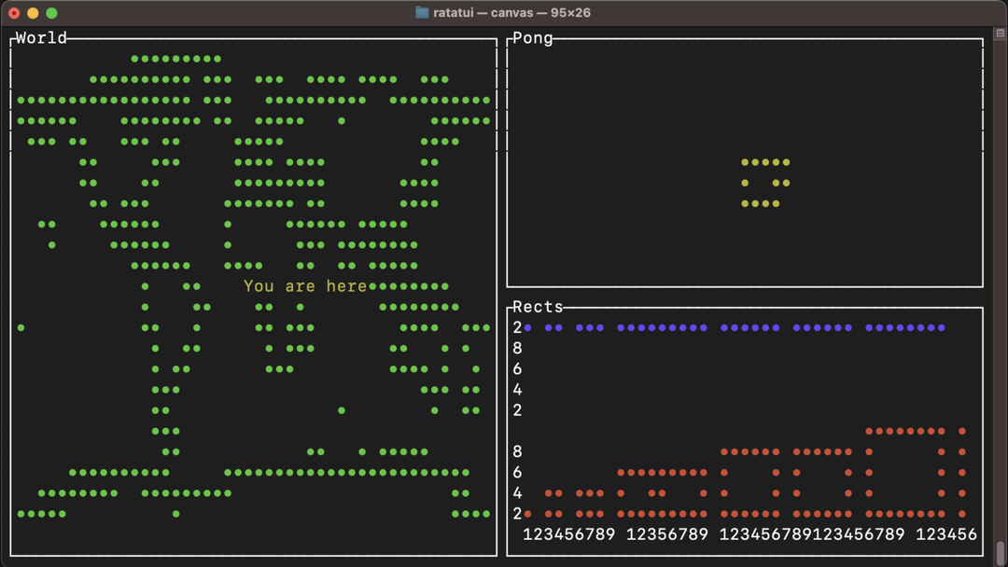
Task: Click the green traffic light button
Action: 51,13
